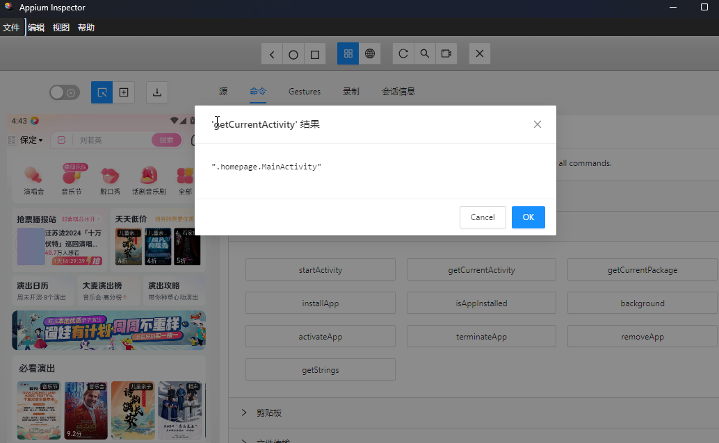
Task: Open the 帮助 menu
Action: [86, 28]
